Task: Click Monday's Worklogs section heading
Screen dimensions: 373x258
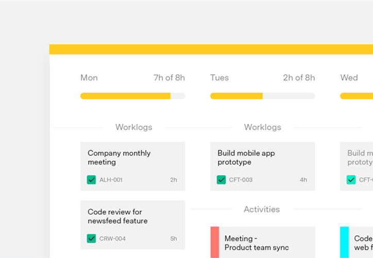Action: click(133, 127)
